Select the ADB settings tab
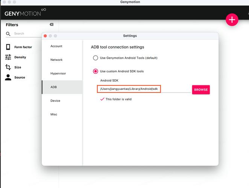 [62, 87]
